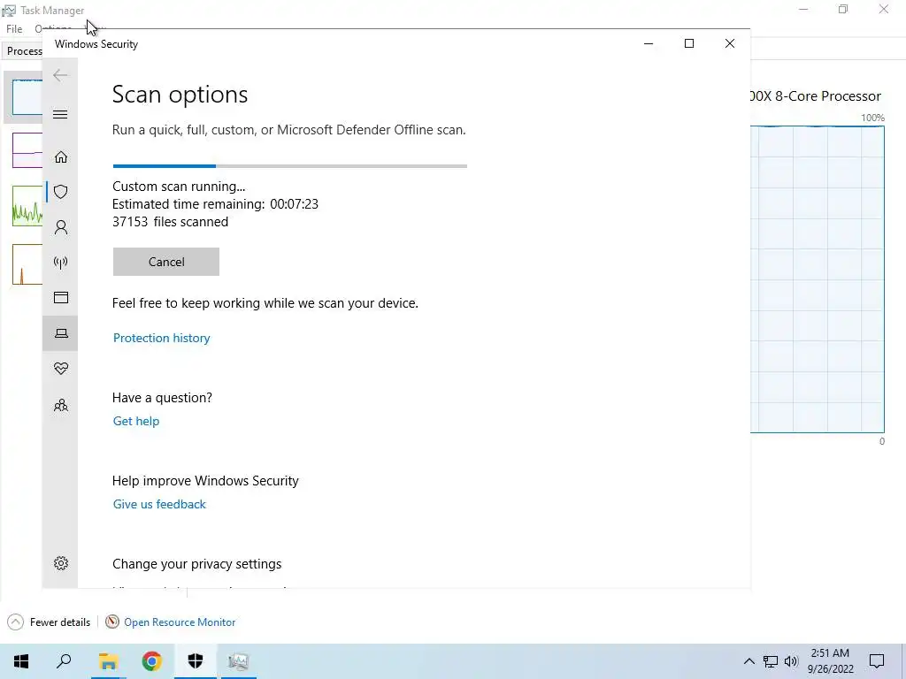Open Device security laptop icon
The width and height of the screenshot is (906, 679).
tap(61, 333)
